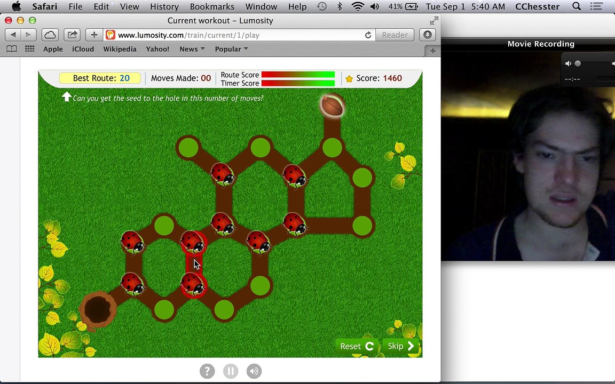This screenshot has height=384, width=615.
Task: Open Top Sites grid icon
Action: (29, 49)
